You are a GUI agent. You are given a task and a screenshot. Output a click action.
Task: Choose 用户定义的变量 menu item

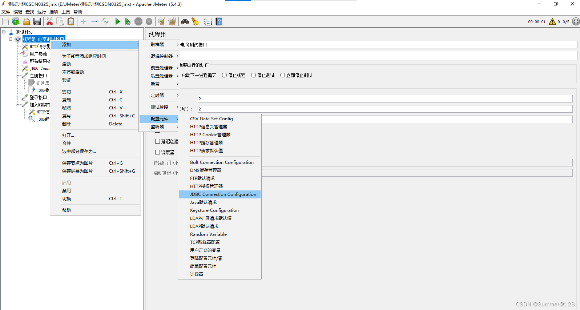point(219,250)
